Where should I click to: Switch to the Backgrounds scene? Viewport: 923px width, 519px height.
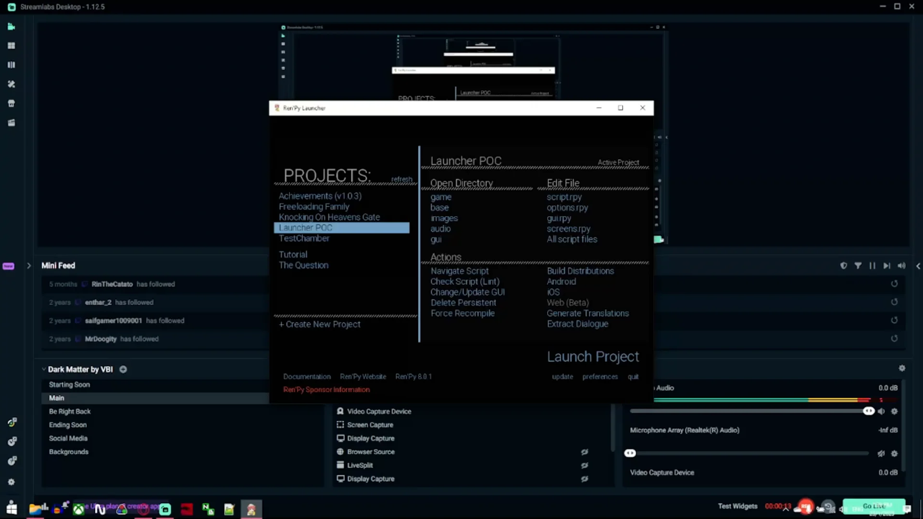69,452
